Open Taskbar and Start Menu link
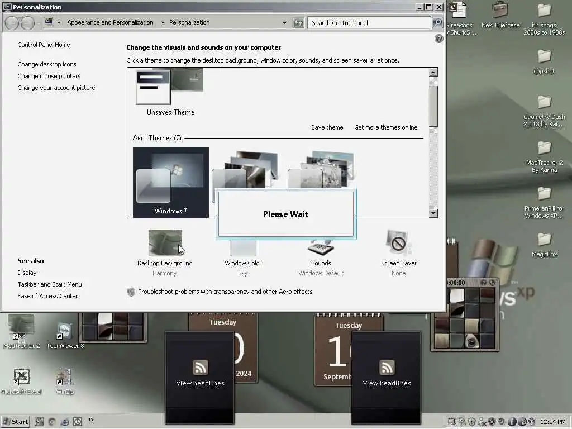 click(x=50, y=284)
